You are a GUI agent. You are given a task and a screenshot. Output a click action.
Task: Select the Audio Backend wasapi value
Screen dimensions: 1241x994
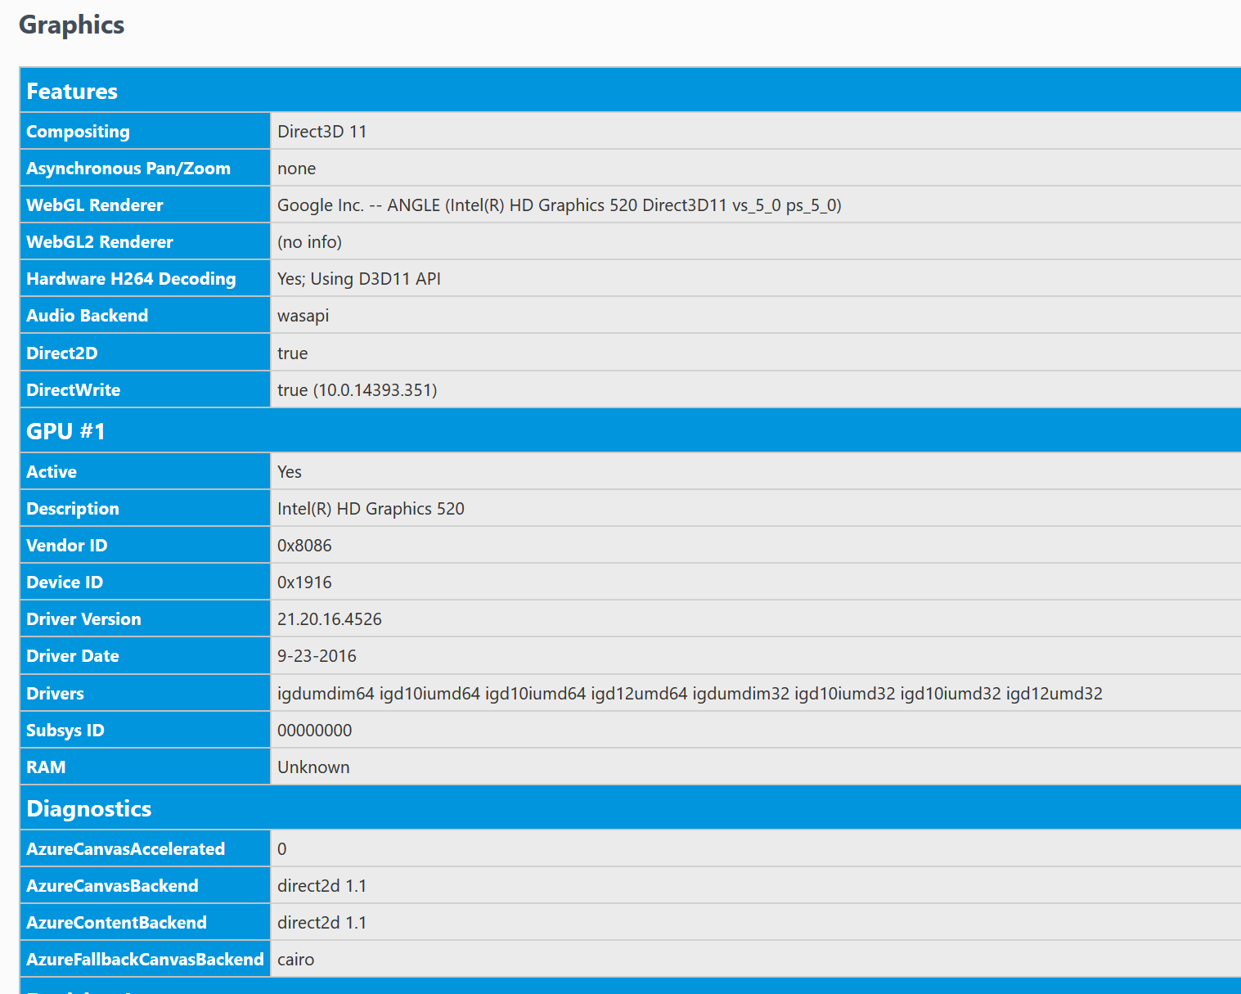(x=303, y=316)
